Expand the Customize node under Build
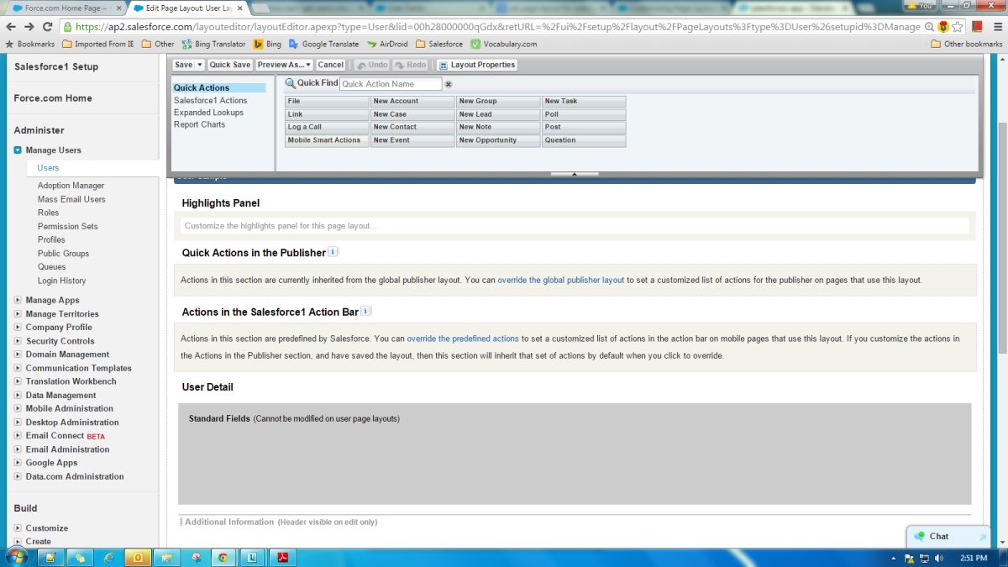 click(18, 528)
